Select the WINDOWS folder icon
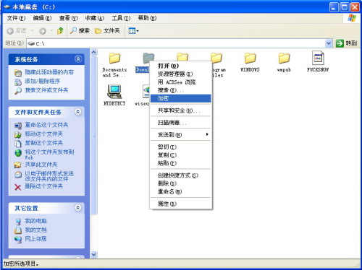The width and height of the screenshot is (362, 270). 250,58
